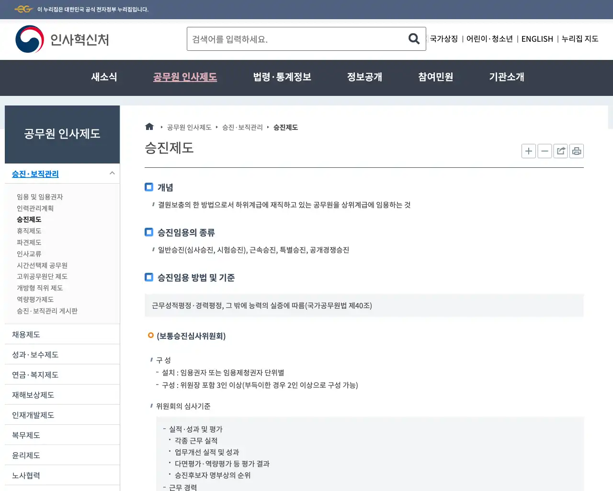This screenshot has height=491, width=613.
Task: Open the 누리집 지도 sitemap link
Action: click(x=580, y=39)
